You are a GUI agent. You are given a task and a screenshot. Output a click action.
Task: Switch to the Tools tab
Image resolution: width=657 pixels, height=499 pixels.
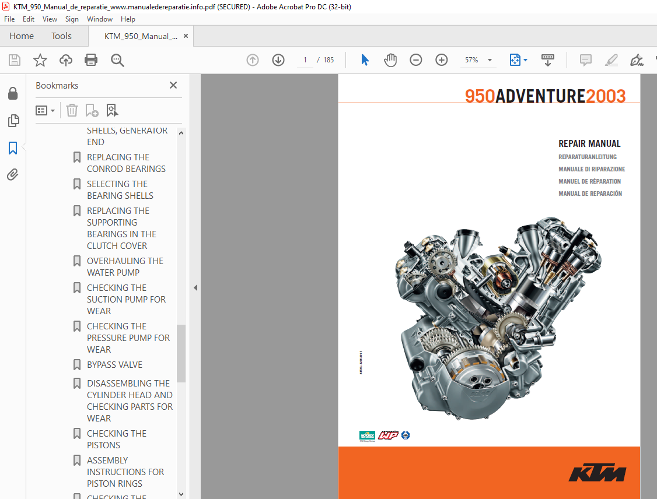tap(61, 36)
